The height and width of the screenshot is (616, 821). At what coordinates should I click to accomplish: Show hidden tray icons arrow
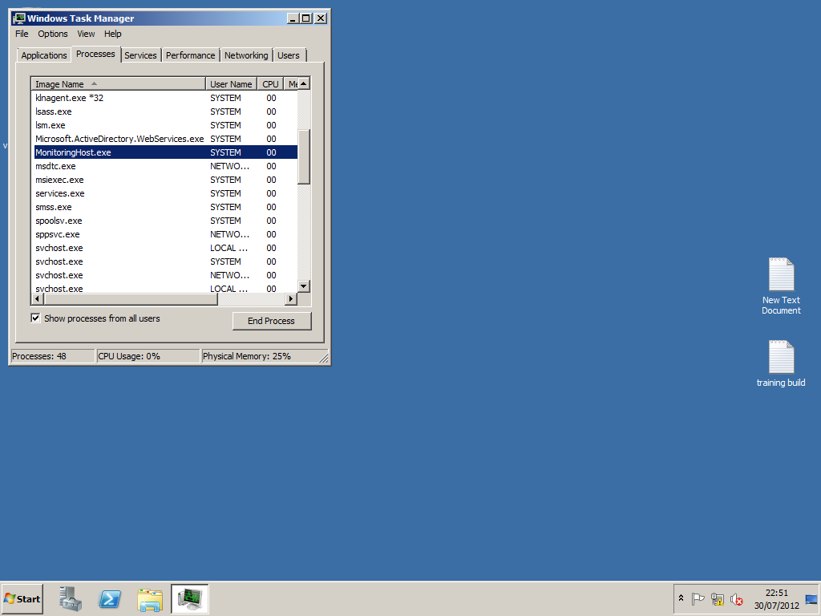point(681,598)
